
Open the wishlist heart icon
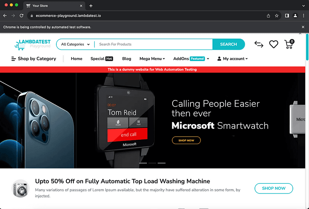pos(274,44)
